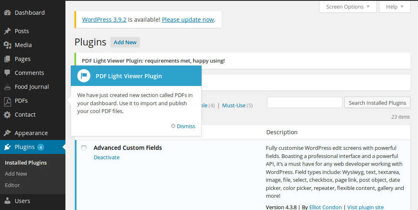Open Add New in Plugins submenu
The height and width of the screenshot is (210, 418).
pyautogui.click(x=16, y=174)
